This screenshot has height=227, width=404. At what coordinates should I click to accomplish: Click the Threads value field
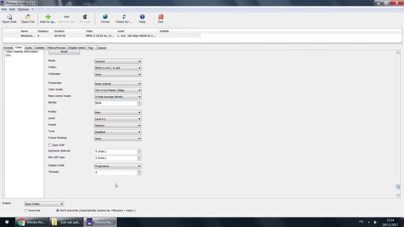point(116,172)
